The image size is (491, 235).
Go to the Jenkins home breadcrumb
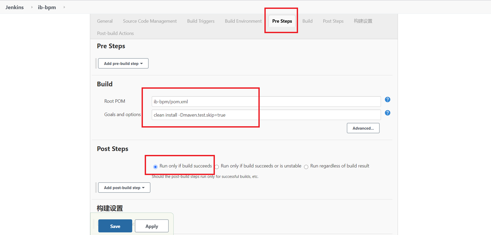[x=15, y=7]
